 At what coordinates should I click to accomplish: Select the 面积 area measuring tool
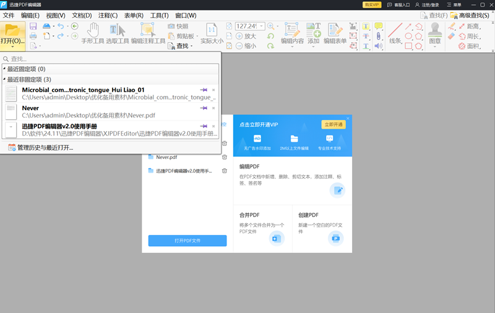coord(470,46)
